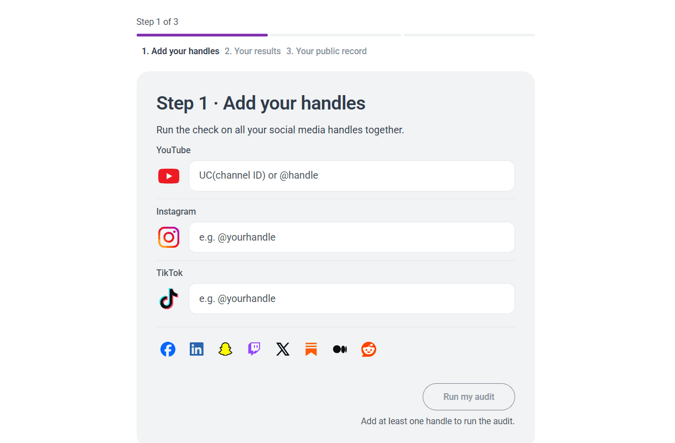Focus the Instagram handle input field

click(352, 237)
